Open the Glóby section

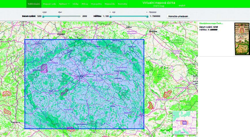76,4
